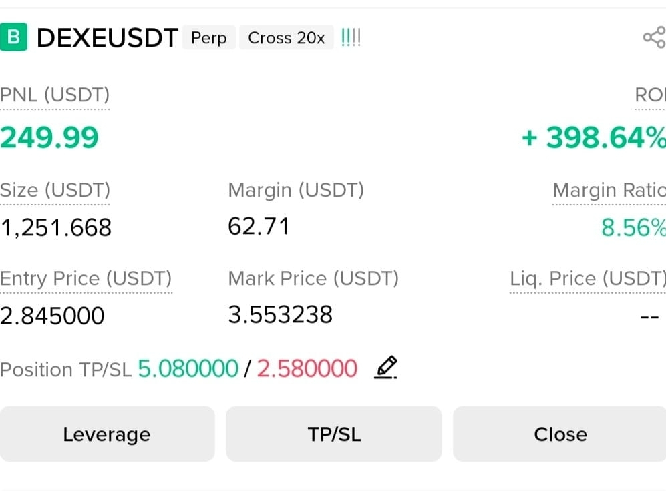Tap the stop-loss value 2.580000
This screenshot has width=666, height=499.
point(307,368)
